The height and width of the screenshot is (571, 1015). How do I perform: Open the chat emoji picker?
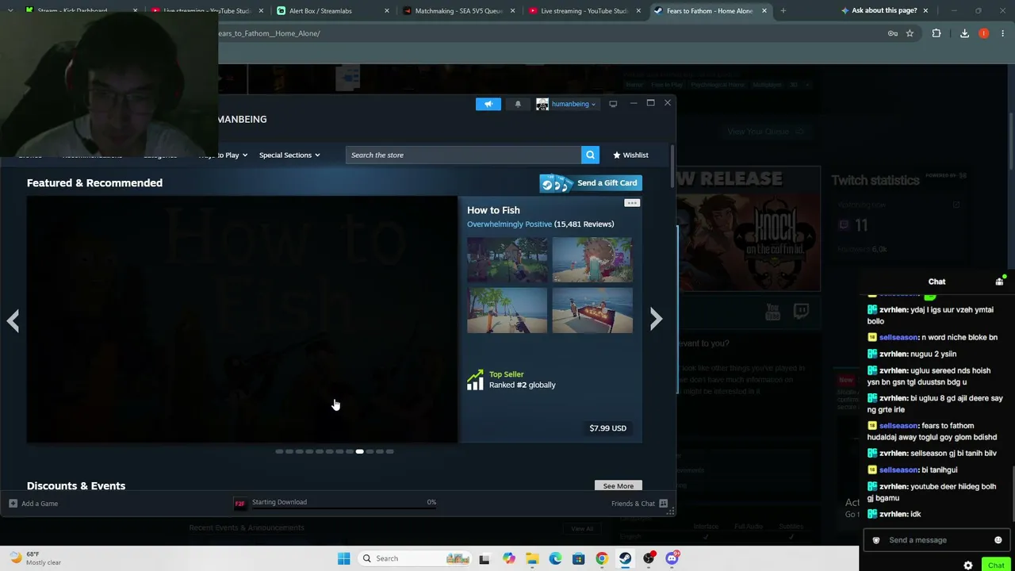[998, 540]
